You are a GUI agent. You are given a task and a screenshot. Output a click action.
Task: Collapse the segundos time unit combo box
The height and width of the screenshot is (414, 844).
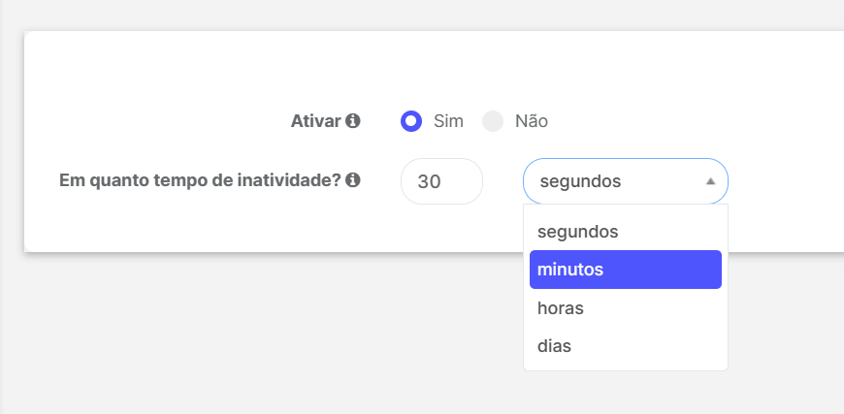click(x=626, y=181)
